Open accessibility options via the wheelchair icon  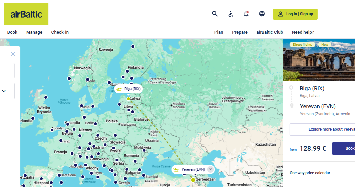click(231, 14)
